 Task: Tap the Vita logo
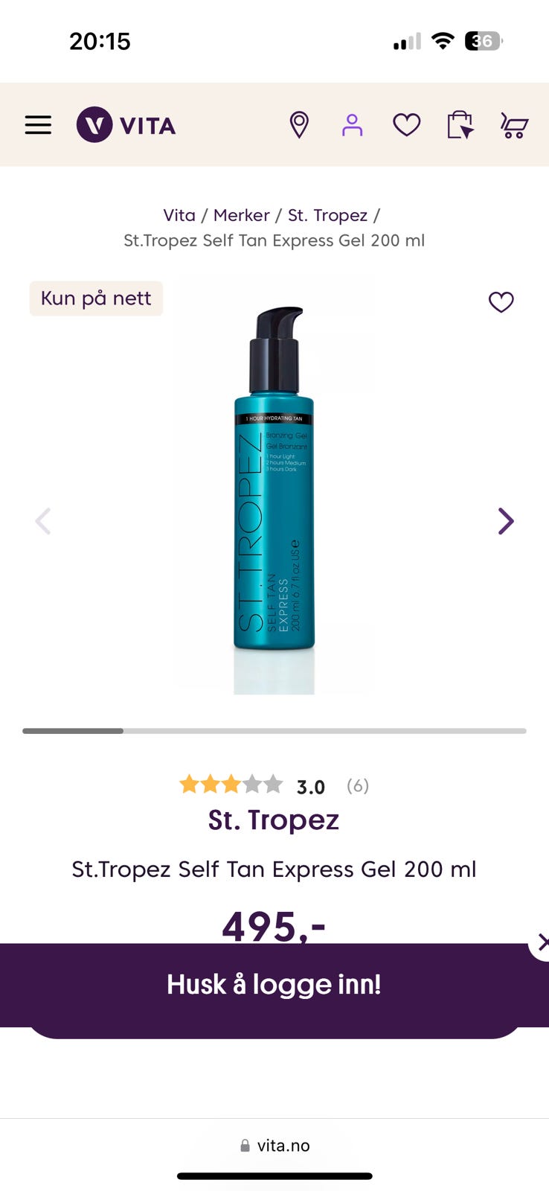coord(126,125)
